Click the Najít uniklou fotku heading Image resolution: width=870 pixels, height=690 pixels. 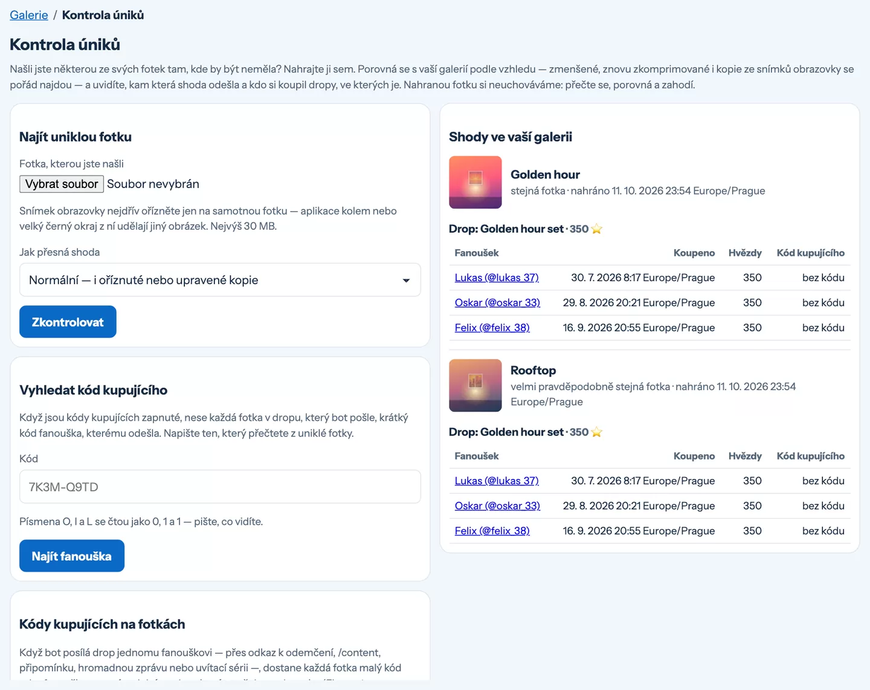(x=76, y=137)
